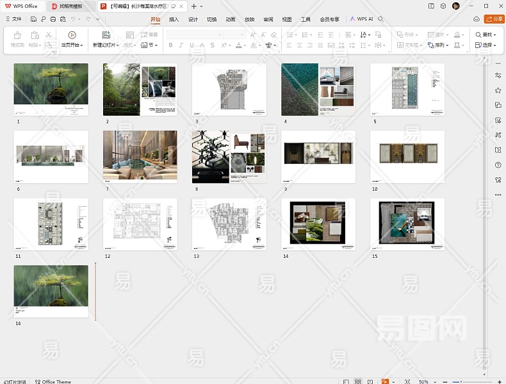Viewport: 506px width, 384px height.
Task: Select slide 7 pool thumbnail
Action: [x=140, y=156]
